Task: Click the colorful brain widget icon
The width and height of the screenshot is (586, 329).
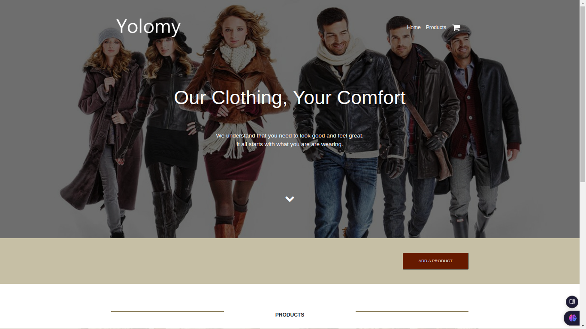Action: [x=572, y=318]
